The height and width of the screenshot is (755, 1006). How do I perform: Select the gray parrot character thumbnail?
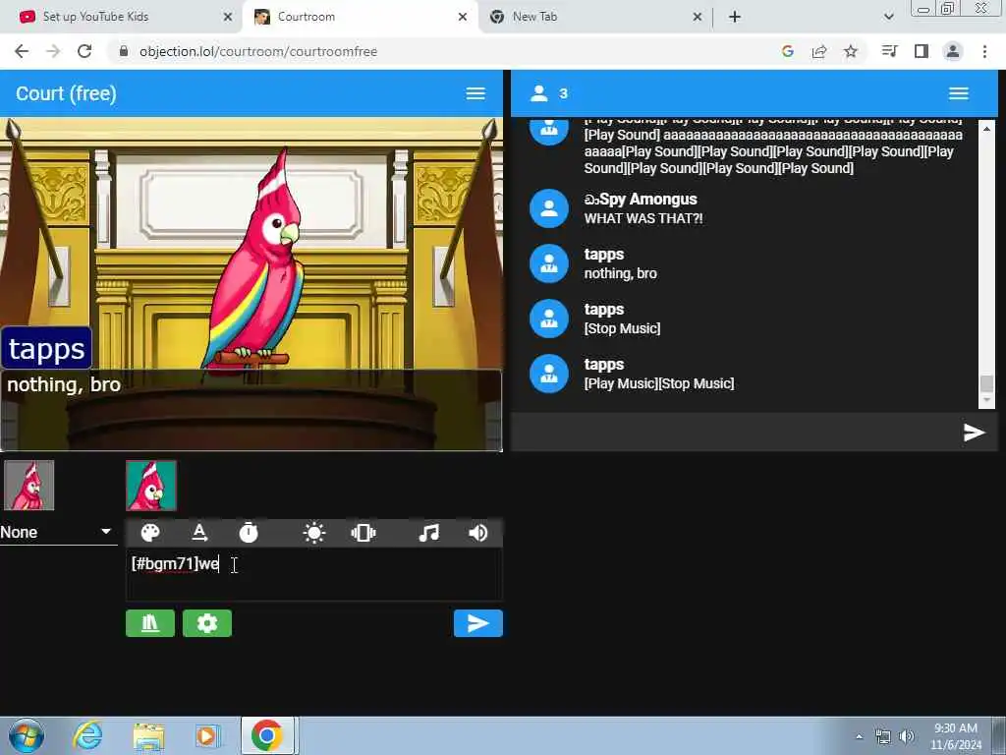[x=28, y=486]
